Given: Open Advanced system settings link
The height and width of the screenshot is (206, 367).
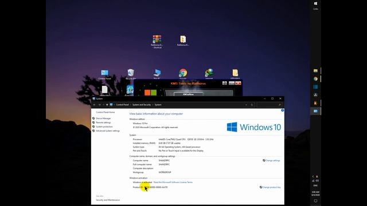Looking at the screenshot, I should (108, 131).
